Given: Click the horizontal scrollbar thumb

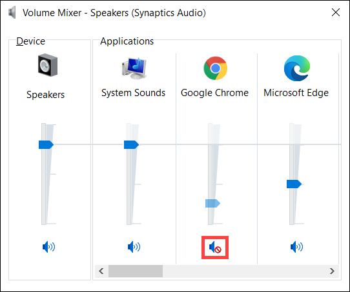Looking at the screenshot, I should click(x=136, y=271).
